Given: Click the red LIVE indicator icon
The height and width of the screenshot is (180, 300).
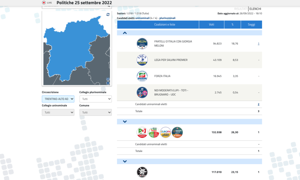Looking at the screenshot, I should click(x=44, y=3).
